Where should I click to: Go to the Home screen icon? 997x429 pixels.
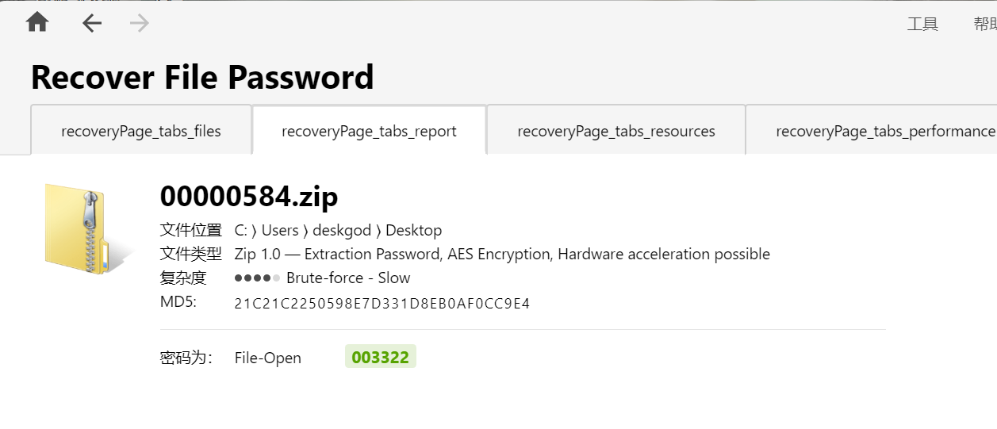[x=37, y=22]
